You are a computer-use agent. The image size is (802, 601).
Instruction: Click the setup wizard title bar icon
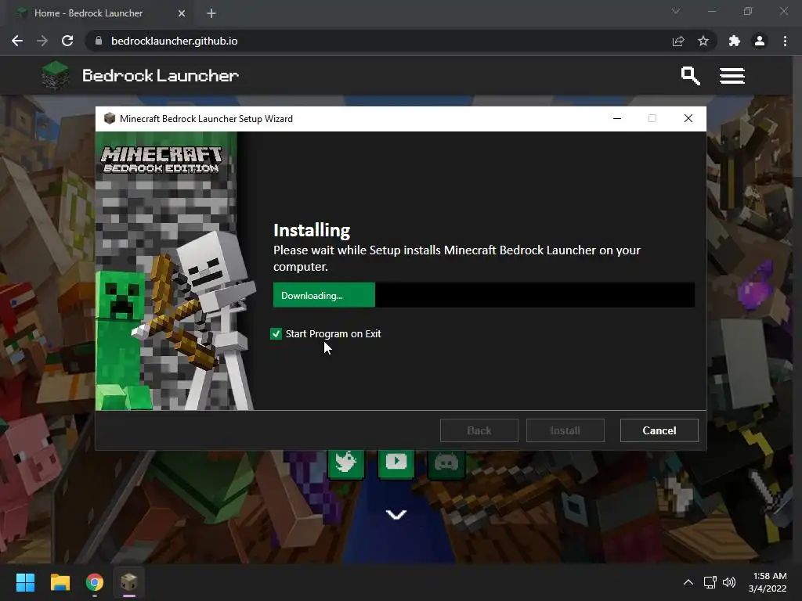pyautogui.click(x=109, y=119)
